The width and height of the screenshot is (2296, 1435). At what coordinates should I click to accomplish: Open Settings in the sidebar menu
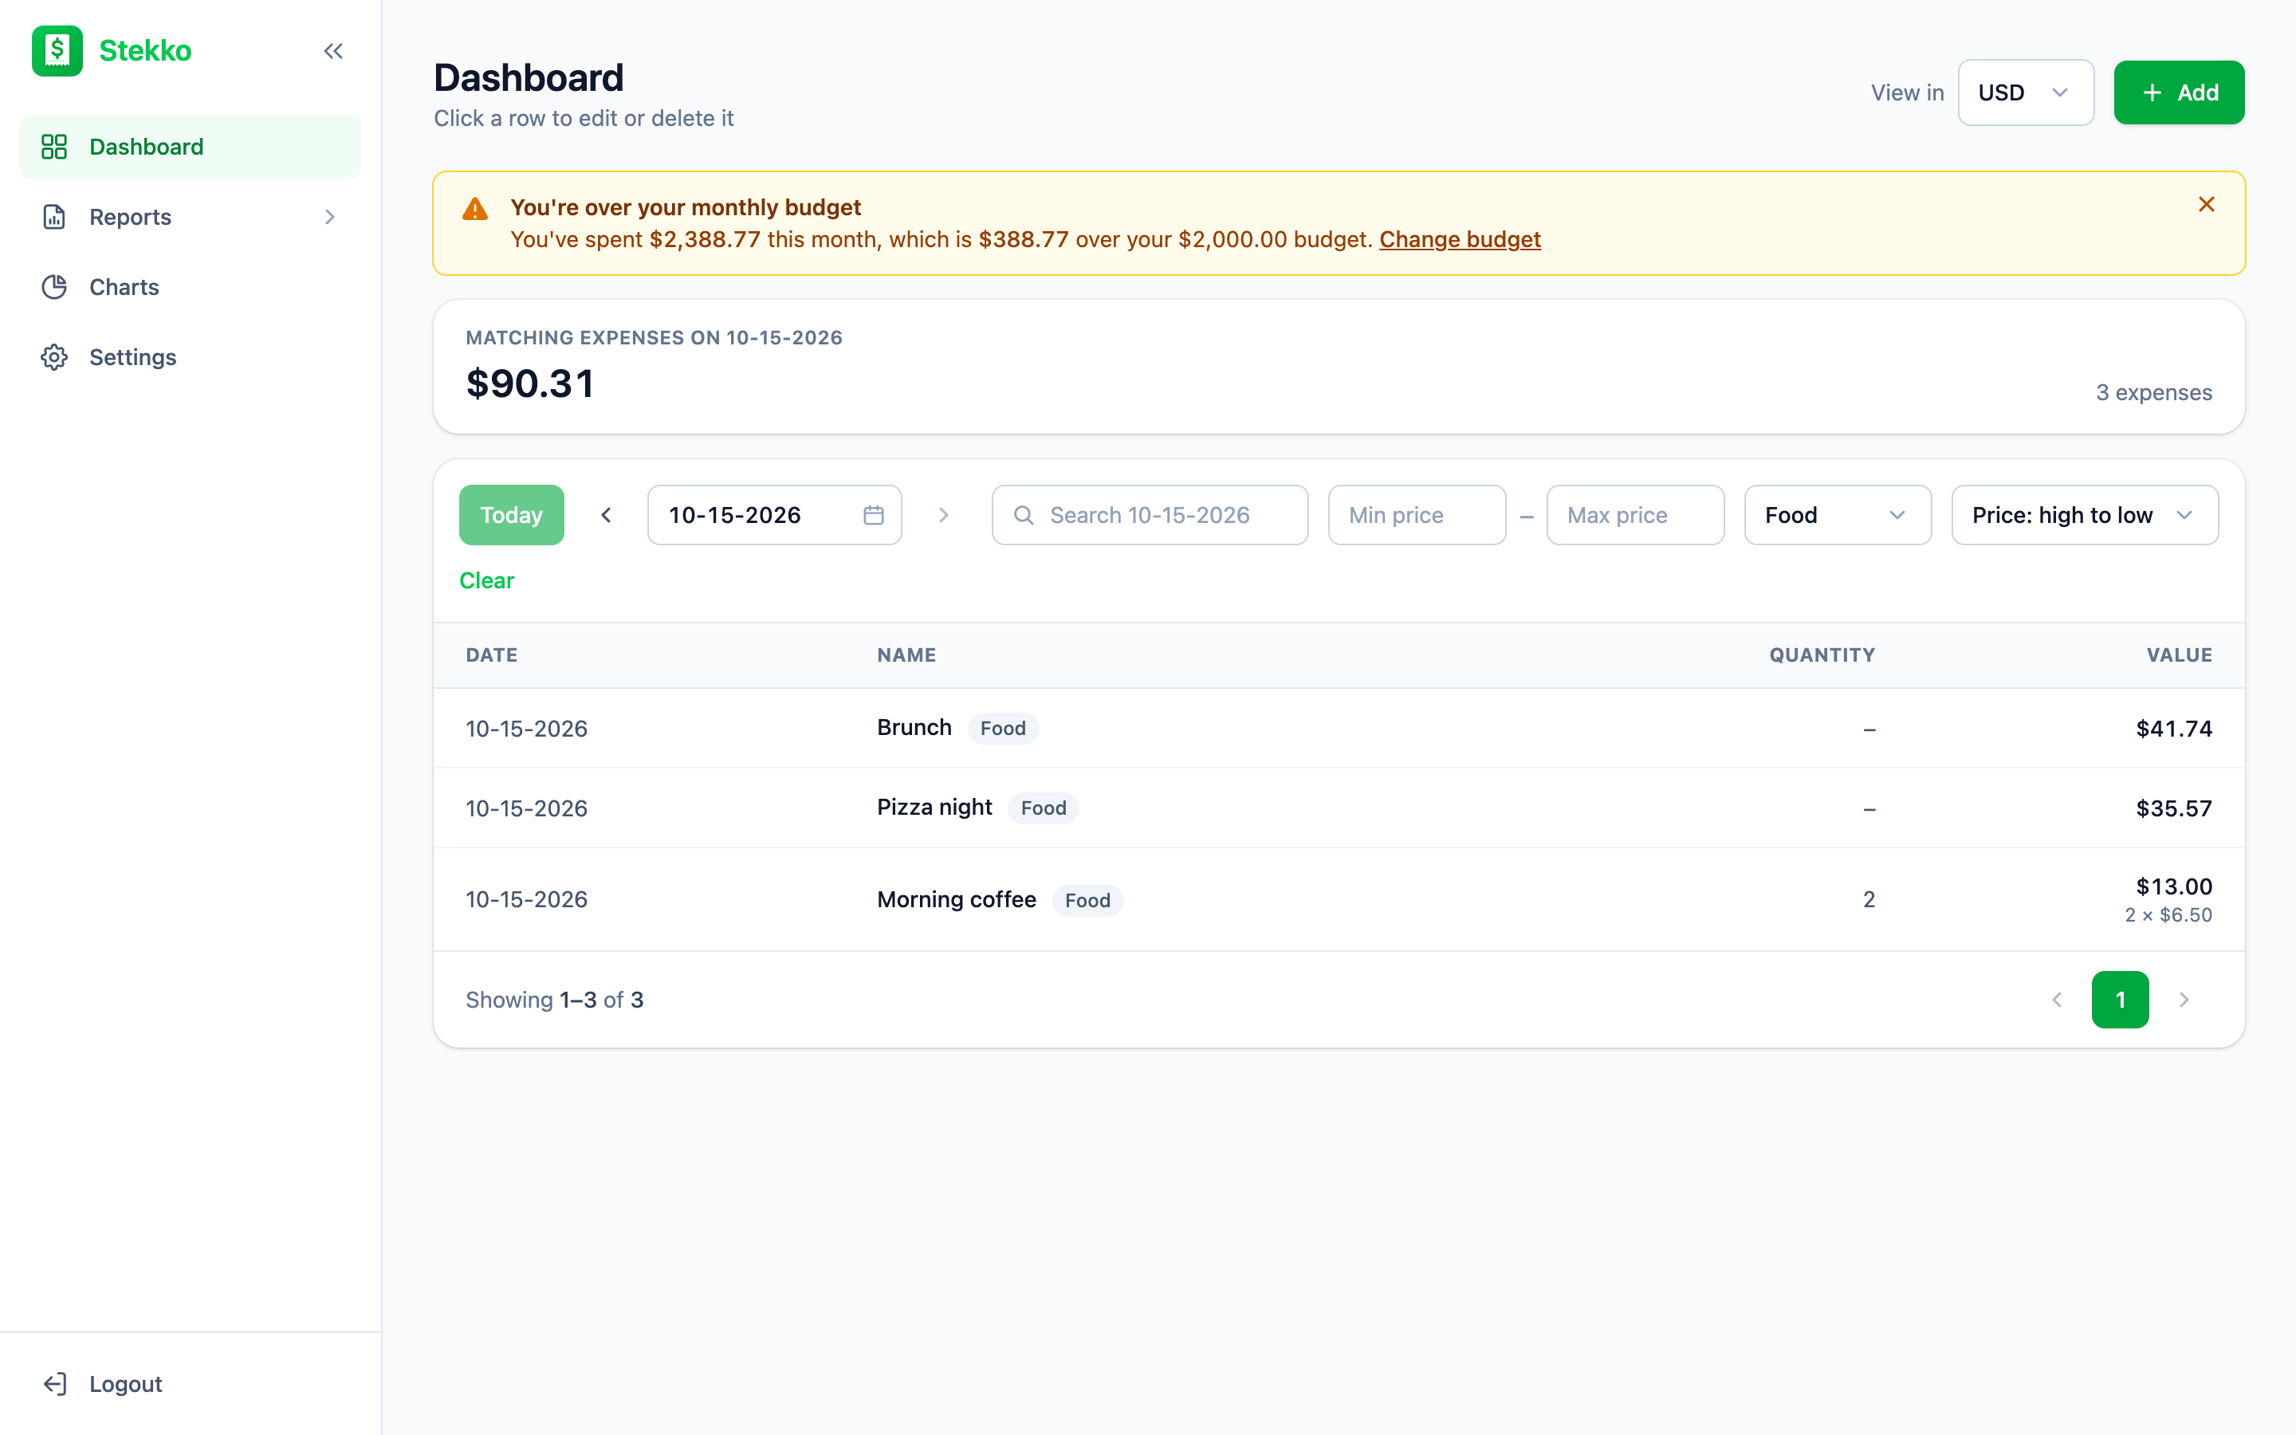pyautogui.click(x=190, y=357)
